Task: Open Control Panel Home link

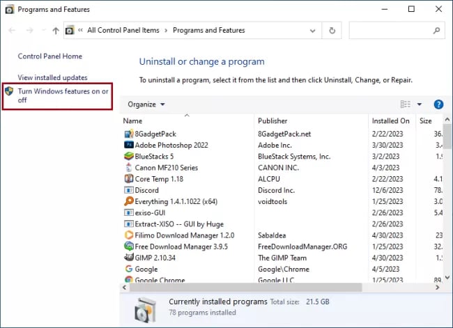Action: 50,56
